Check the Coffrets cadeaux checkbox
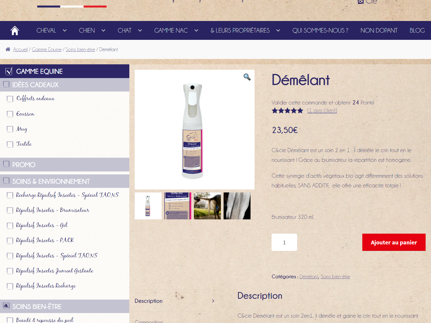Image resolution: width=431 pixels, height=323 pixels. (x=10, y=99)
